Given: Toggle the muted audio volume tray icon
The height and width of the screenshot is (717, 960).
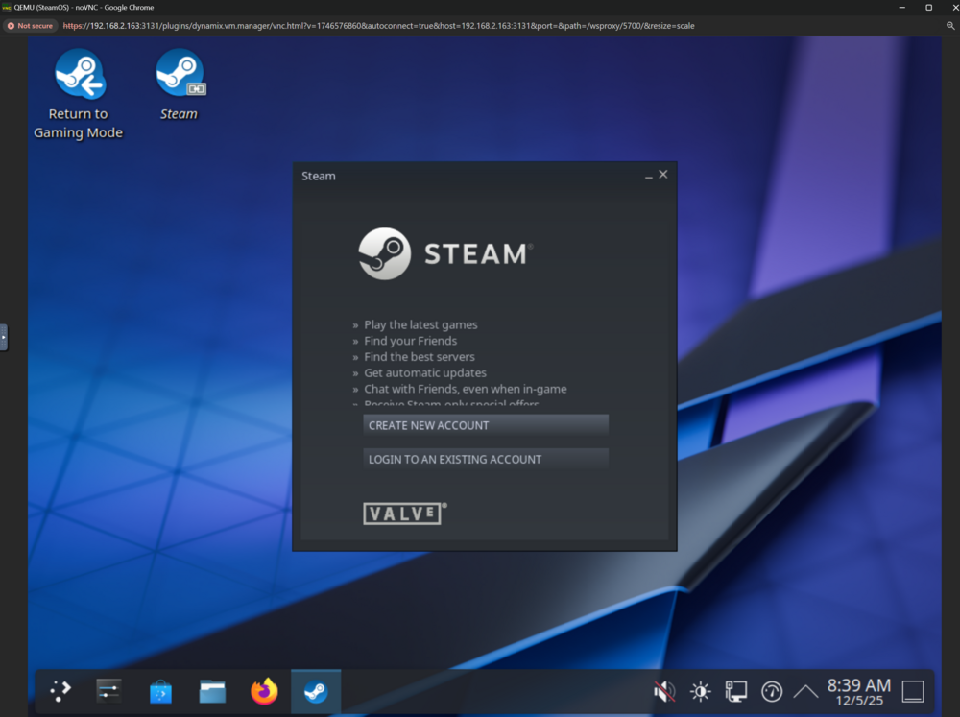Looking at the screenshot, I should tap(664, 691).
